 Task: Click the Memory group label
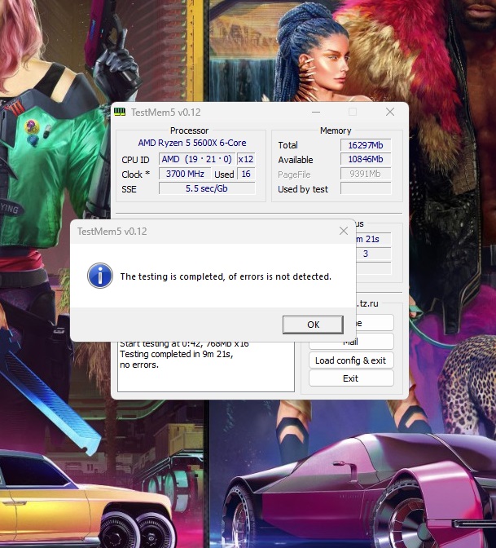[x=336, y=130]
